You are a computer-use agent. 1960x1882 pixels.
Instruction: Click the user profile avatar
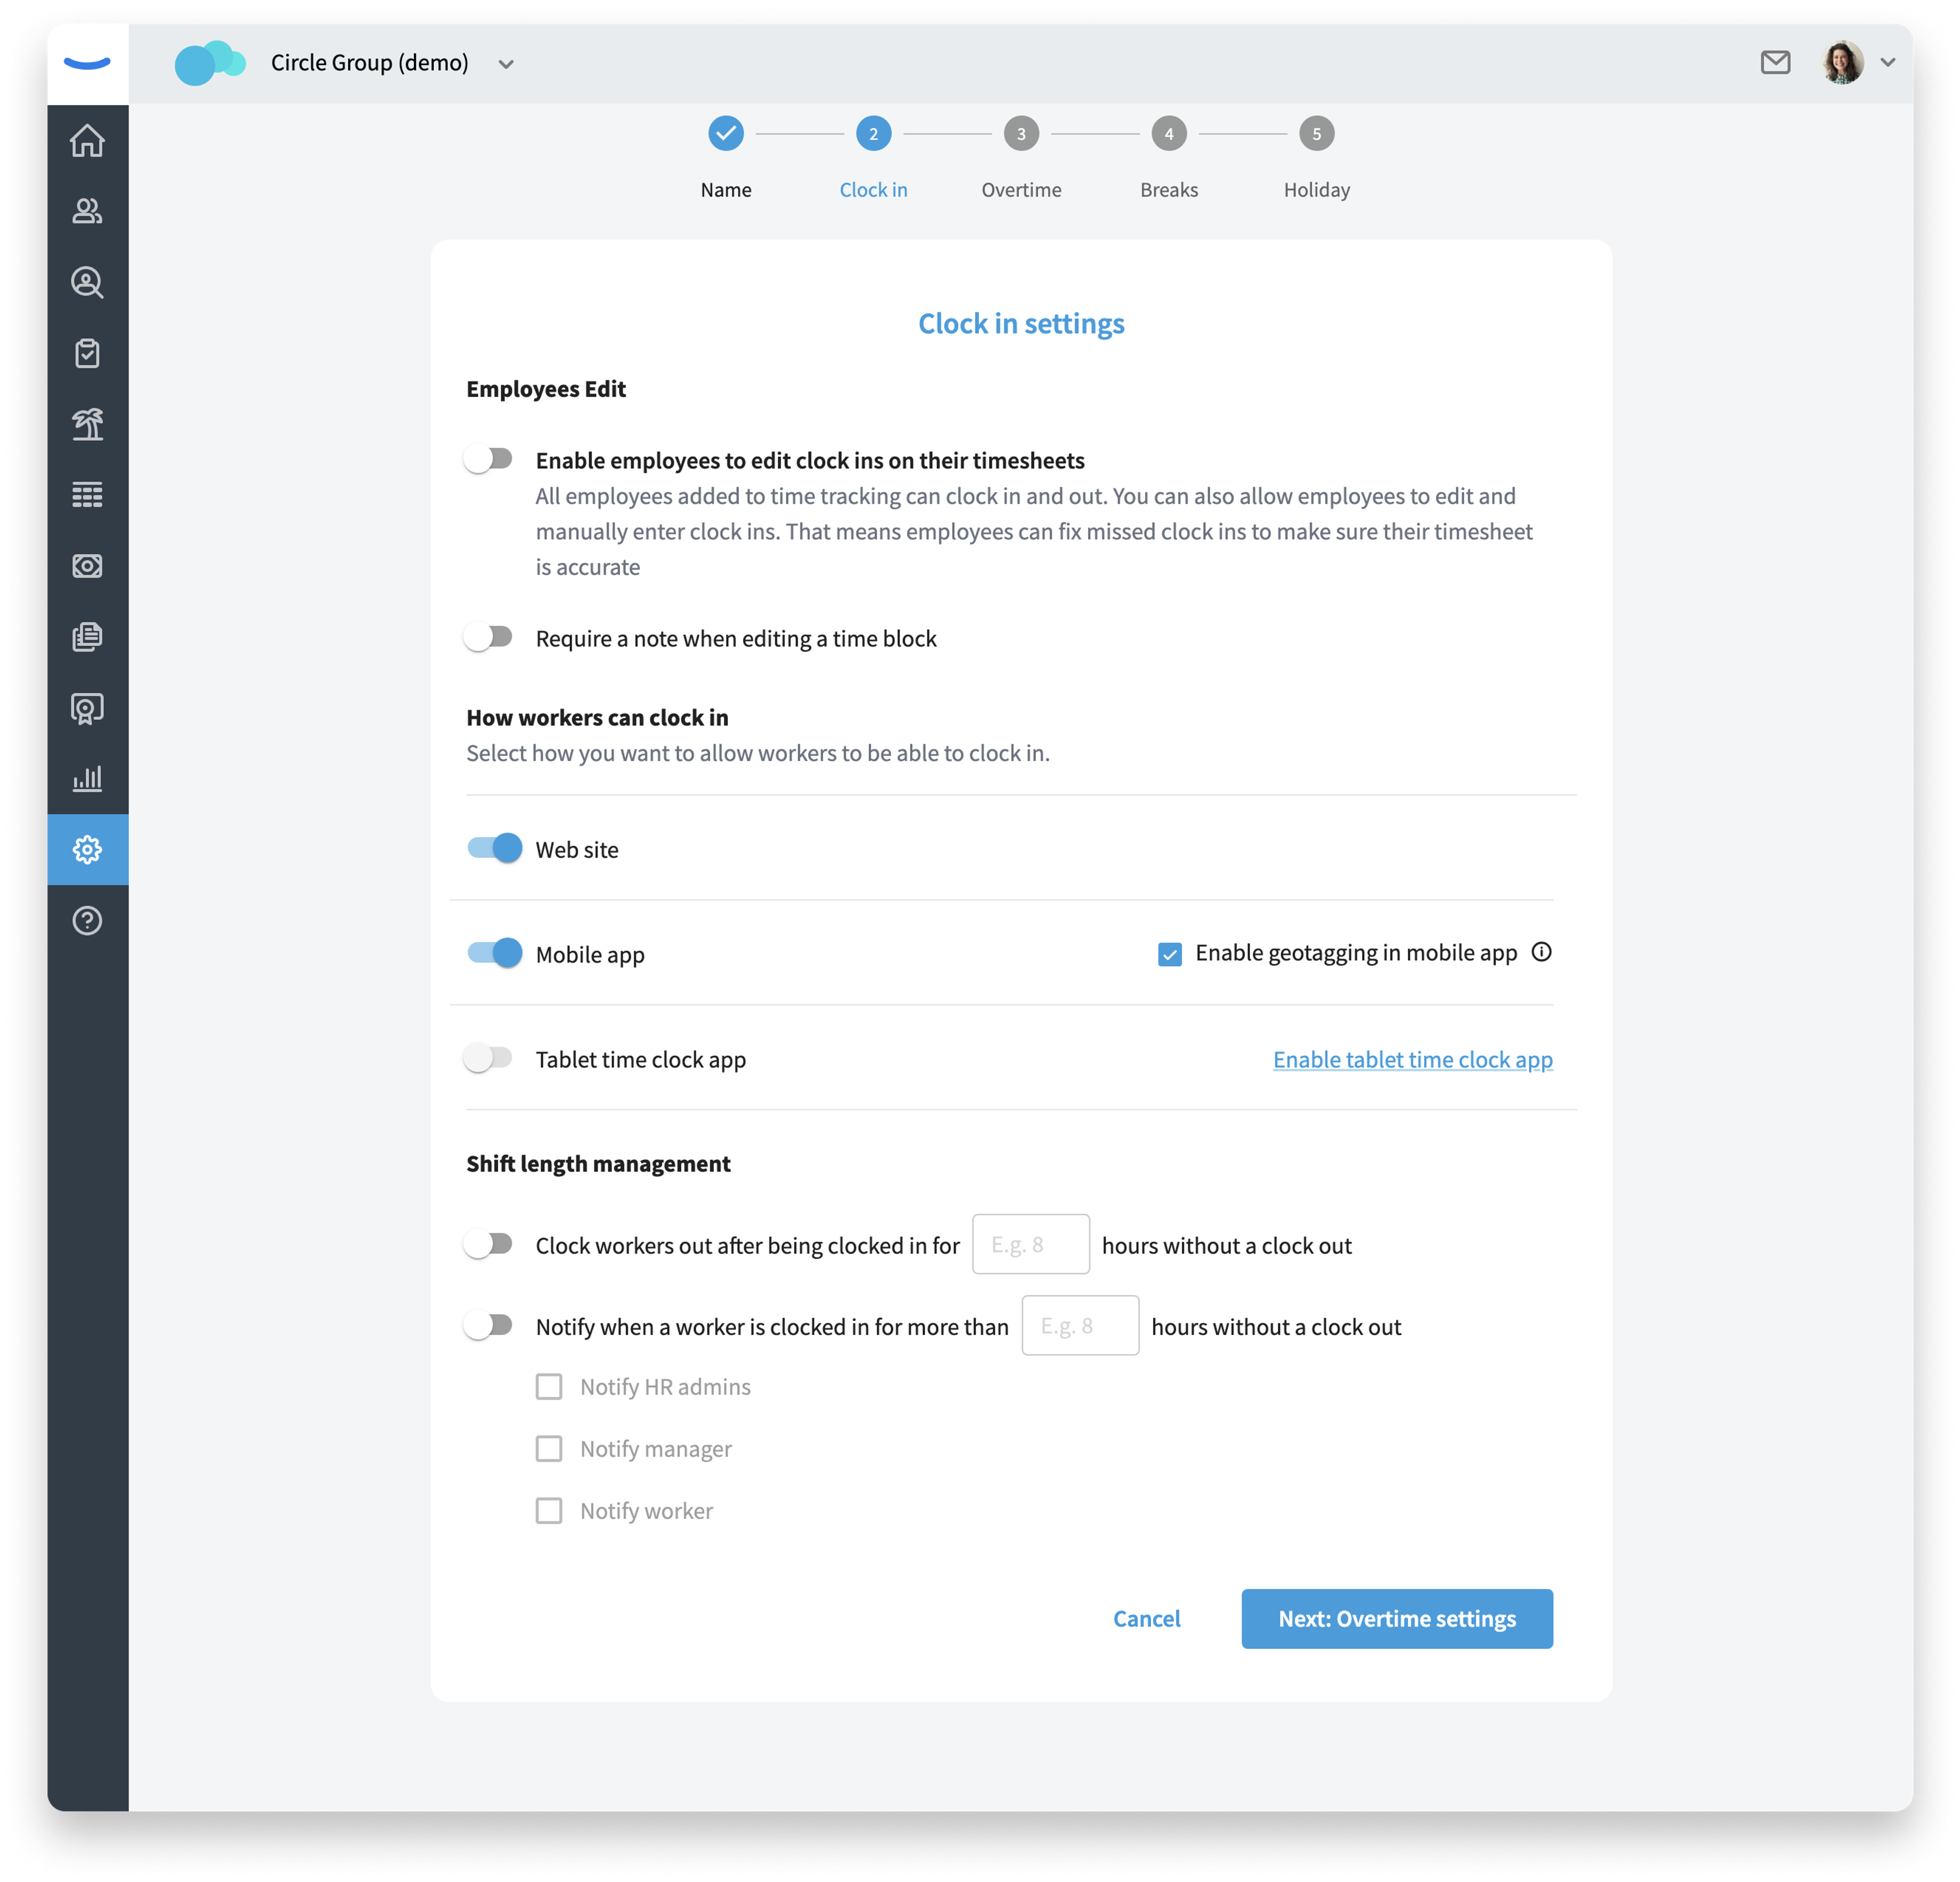pos(1843,62)
